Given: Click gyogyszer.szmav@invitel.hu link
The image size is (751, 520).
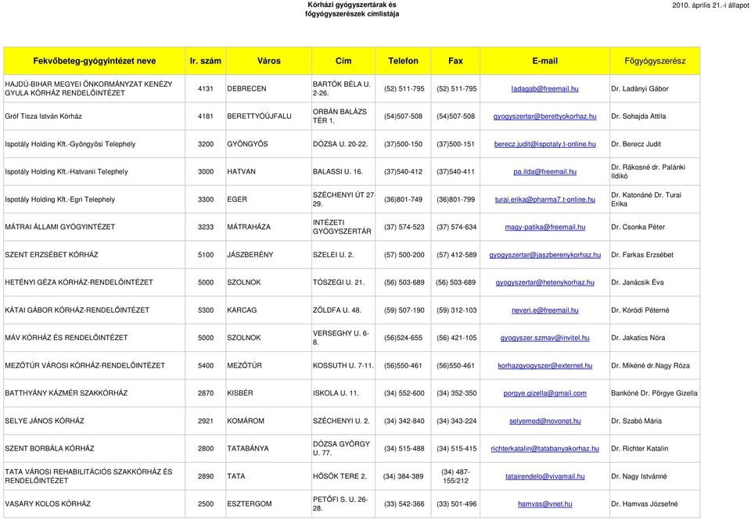Looking at the screenshot, I should pyautogui.click(x=544, y=338).
